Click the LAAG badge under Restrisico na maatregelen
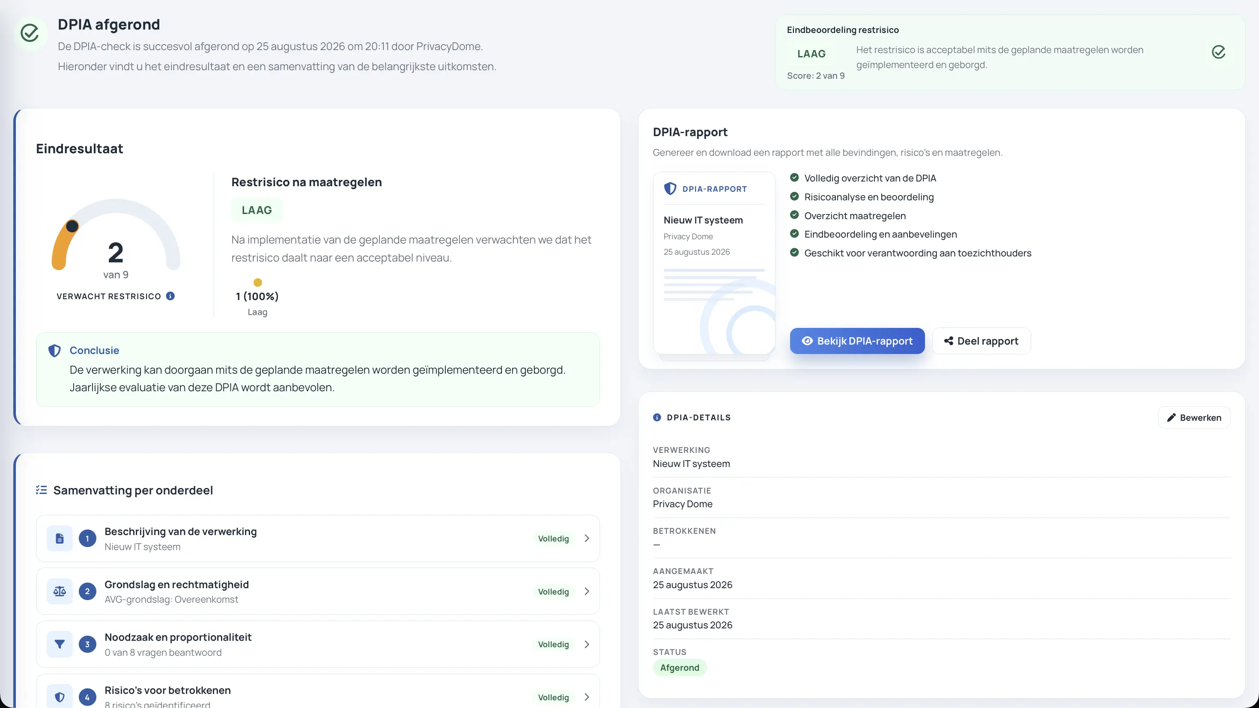 [x=257, y=210]
